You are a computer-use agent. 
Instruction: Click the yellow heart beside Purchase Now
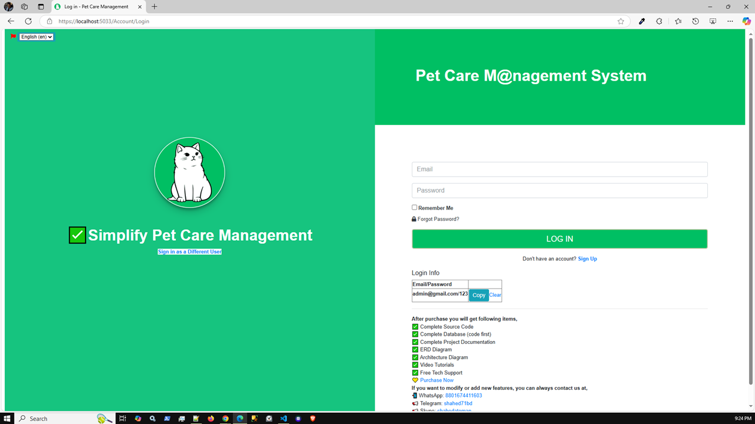tap(415, 380)
